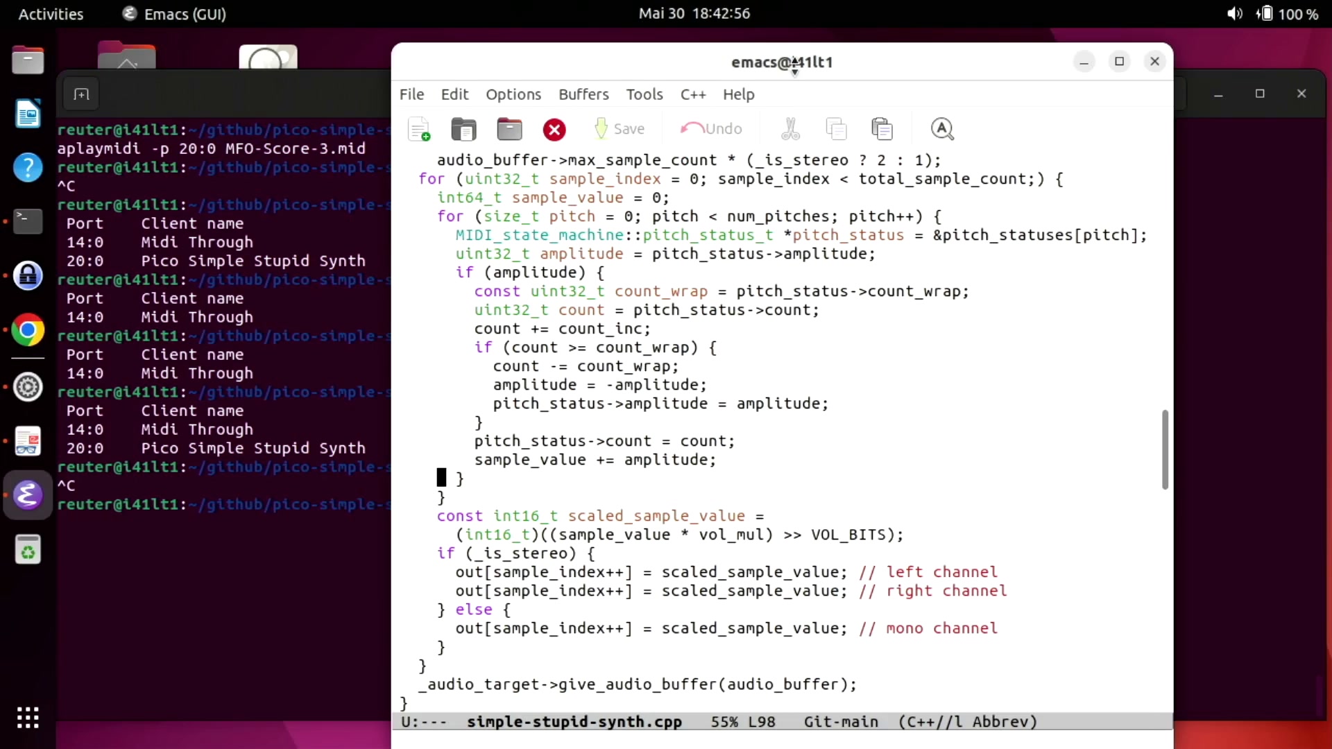Cut the selection with the scissors icon
1332x749 pixels.
[x=790, y=129]
